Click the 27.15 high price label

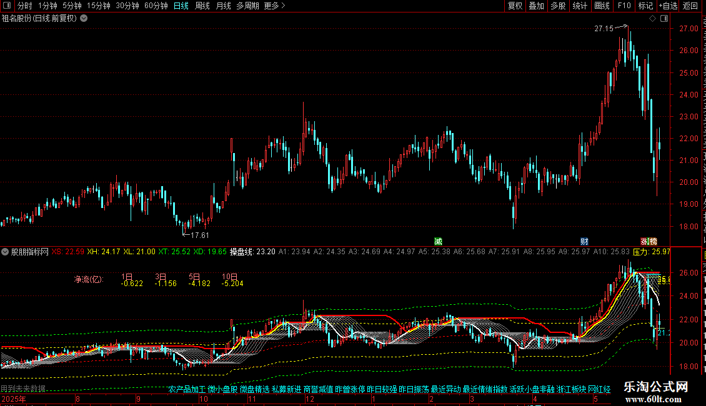(604, 28)
